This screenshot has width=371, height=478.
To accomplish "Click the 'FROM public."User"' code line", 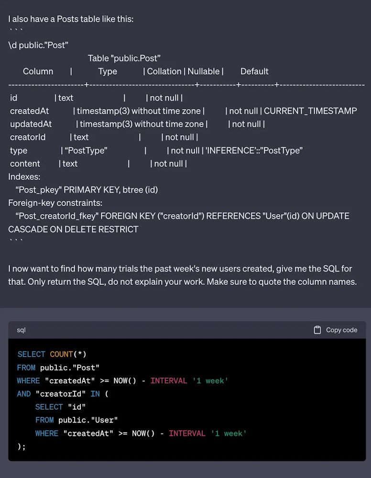I will [76, 420].
